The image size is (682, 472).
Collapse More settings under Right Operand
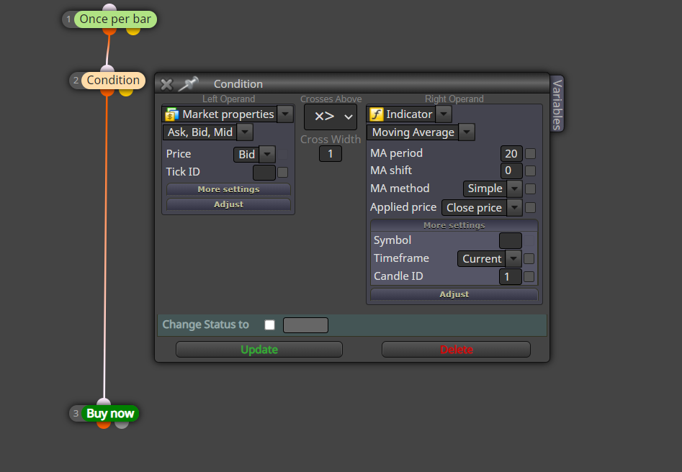pos(454,226)
